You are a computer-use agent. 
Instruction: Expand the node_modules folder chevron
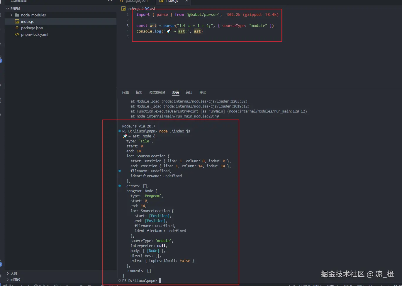(x=11, y=15)
